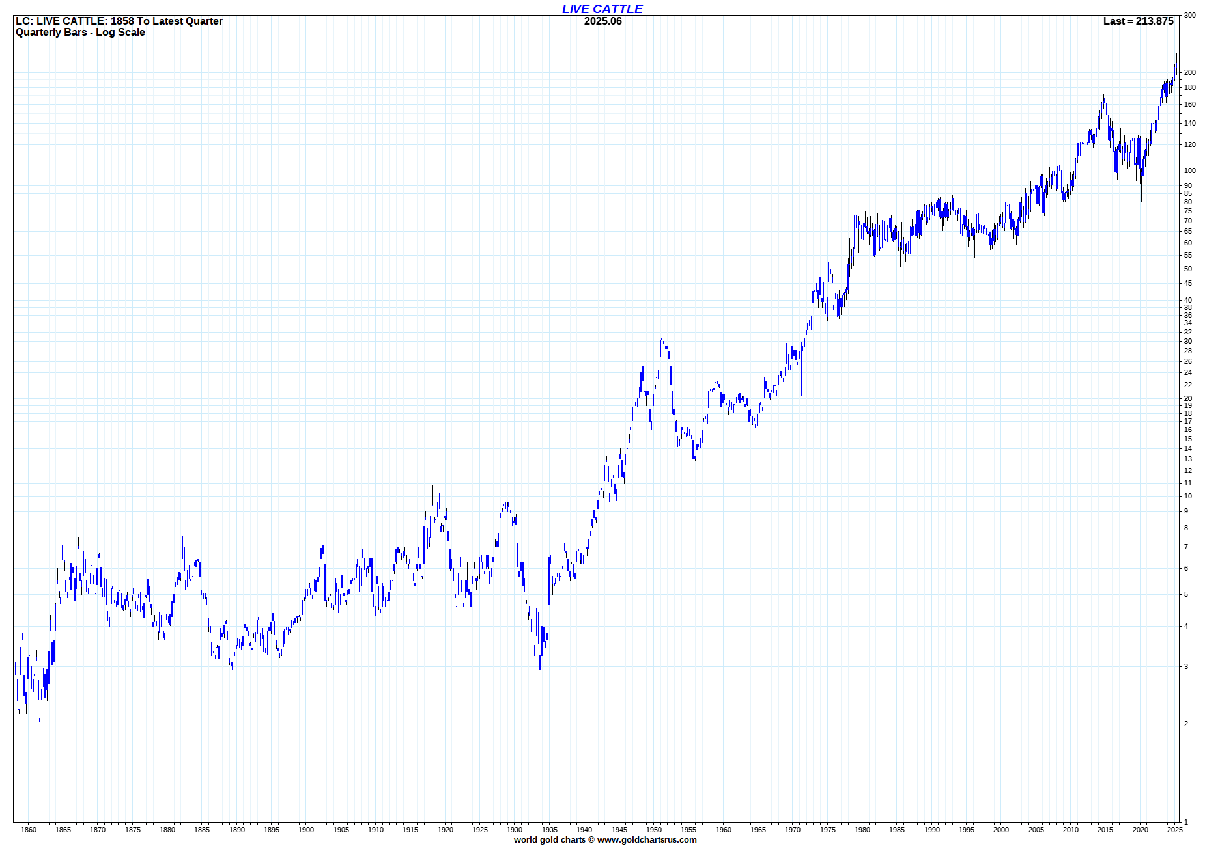This screenshot has width=1205, height=846.
Task: Click the 2 price axis label
Action: pyautogui.click(x=1186, y=724)
